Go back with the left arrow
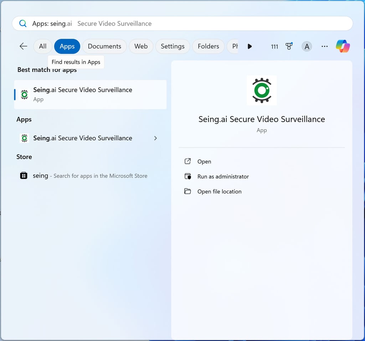The width and height of the screenshot is (365, 341). tap(23, 46)
